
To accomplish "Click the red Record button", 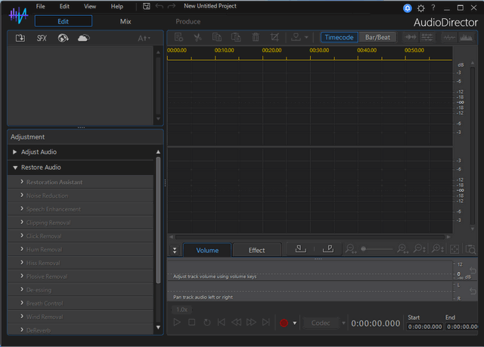I will coord(284,323).
